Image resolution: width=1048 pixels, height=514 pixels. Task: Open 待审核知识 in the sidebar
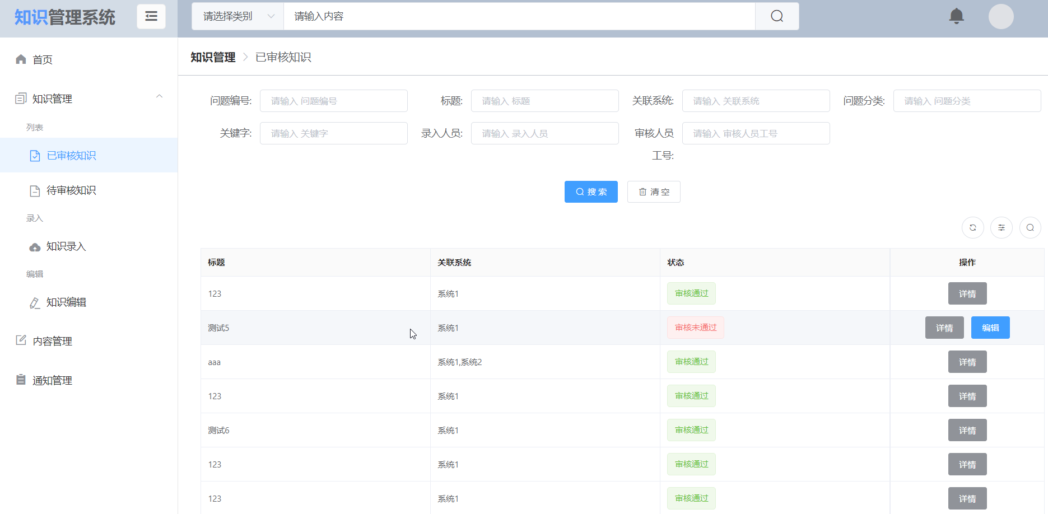tap(89, 190)
